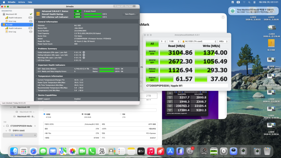Click the share icon in the background window
This screenshot has height=158, width=281.
(223, 17)
